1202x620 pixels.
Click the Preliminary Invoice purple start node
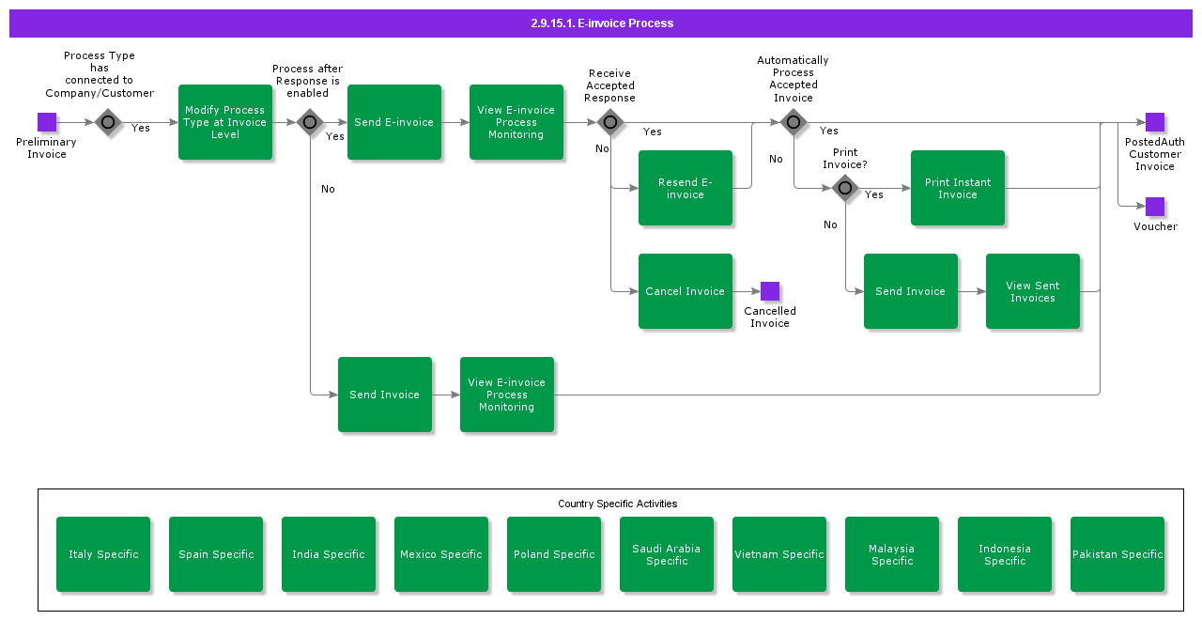point(47,122)
